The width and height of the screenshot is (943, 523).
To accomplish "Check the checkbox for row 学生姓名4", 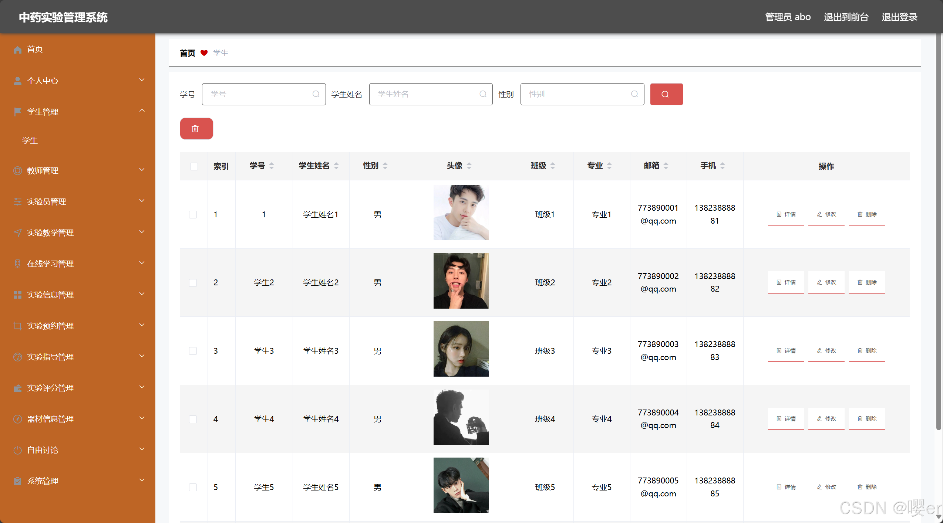I will pyautogui.click(x=193, y=419).
